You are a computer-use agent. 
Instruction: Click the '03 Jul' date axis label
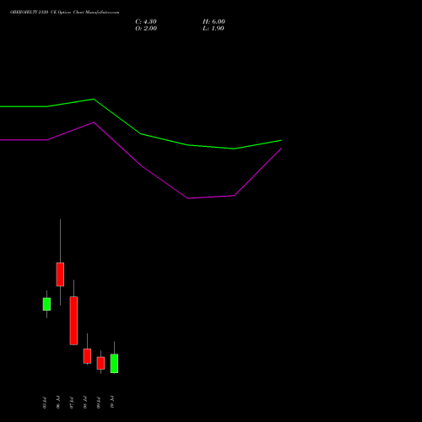(45, 403)
